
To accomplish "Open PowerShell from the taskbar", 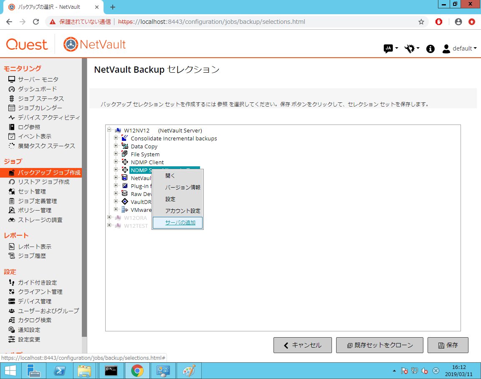I will [60, 371].
